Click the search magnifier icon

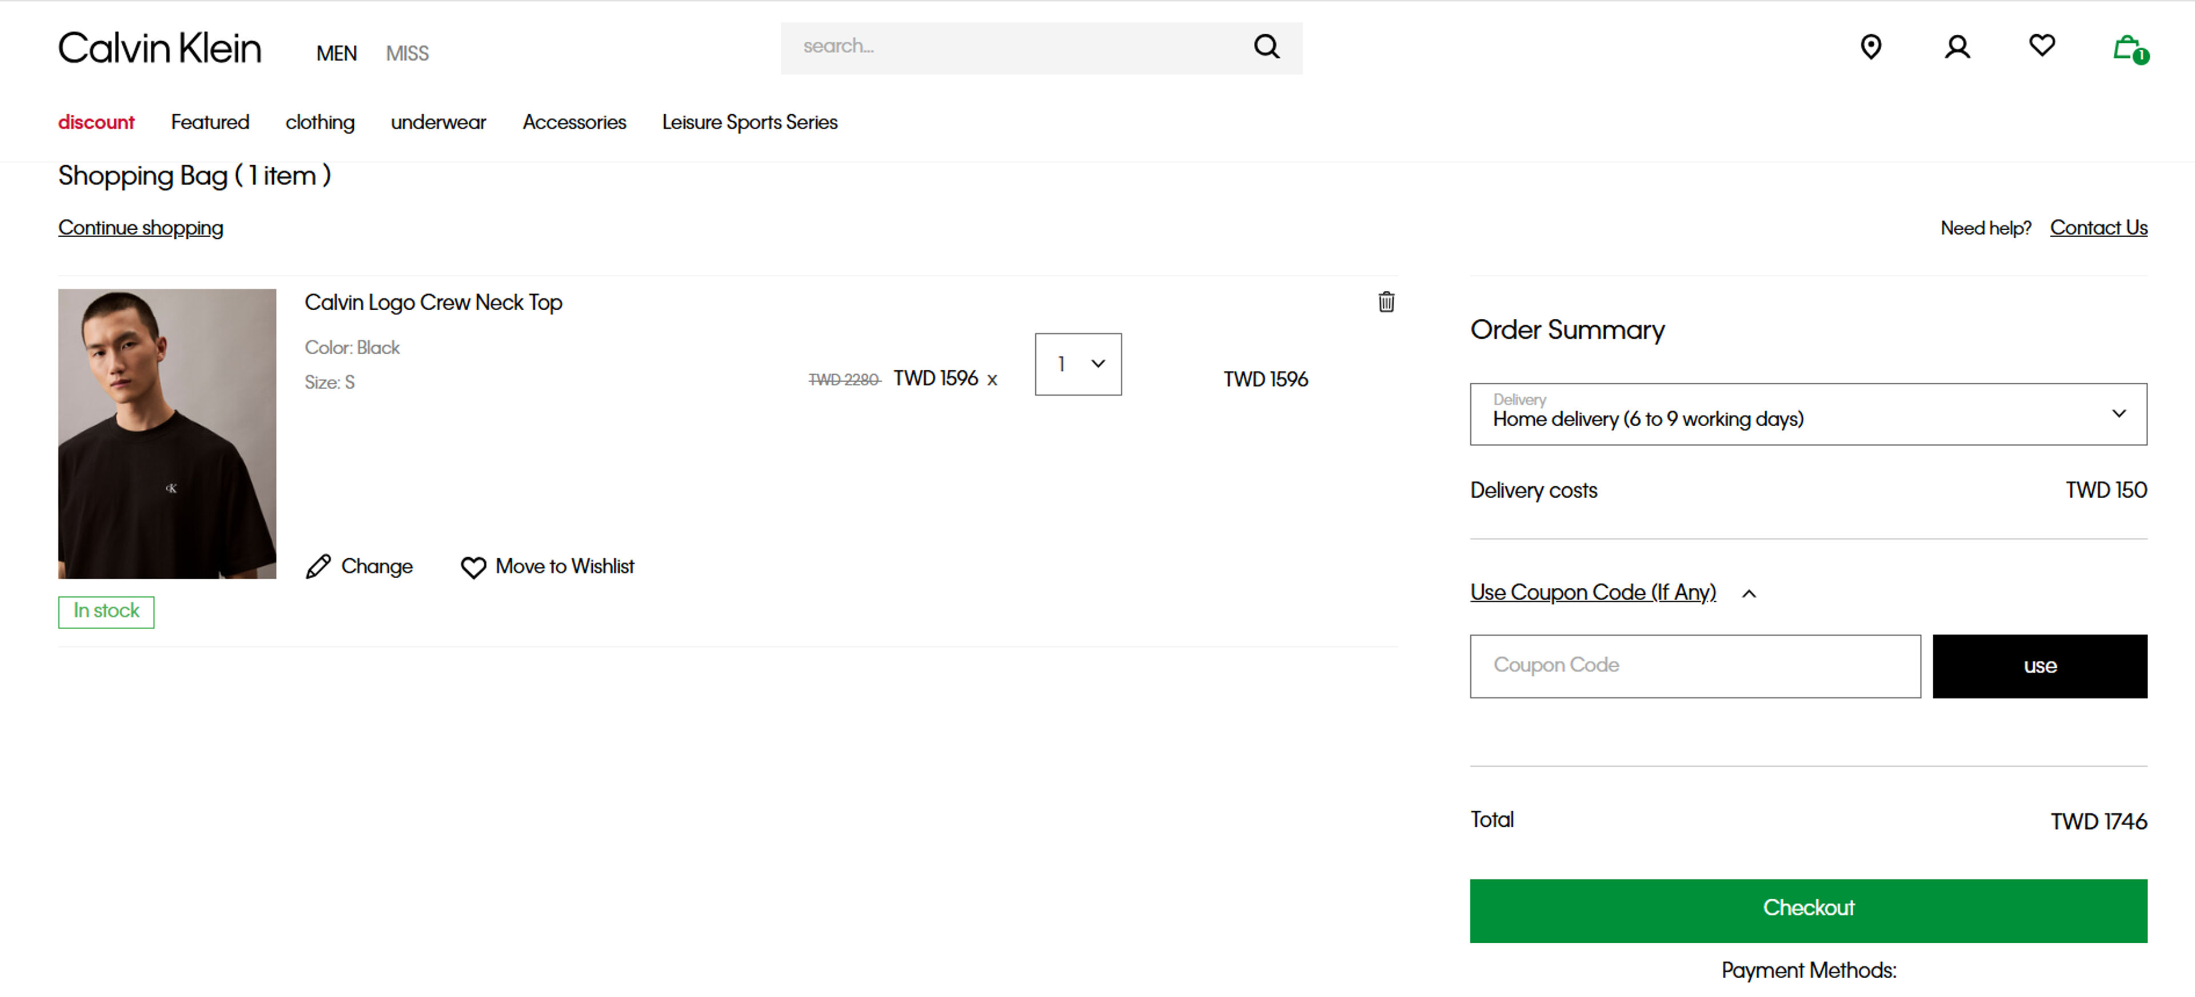pos(1266,46)
